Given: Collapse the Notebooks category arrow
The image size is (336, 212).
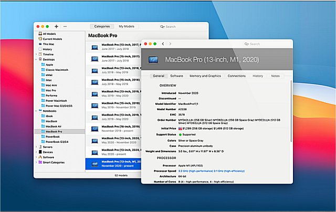Looking at the screenshot, I should tap(36, 111).
